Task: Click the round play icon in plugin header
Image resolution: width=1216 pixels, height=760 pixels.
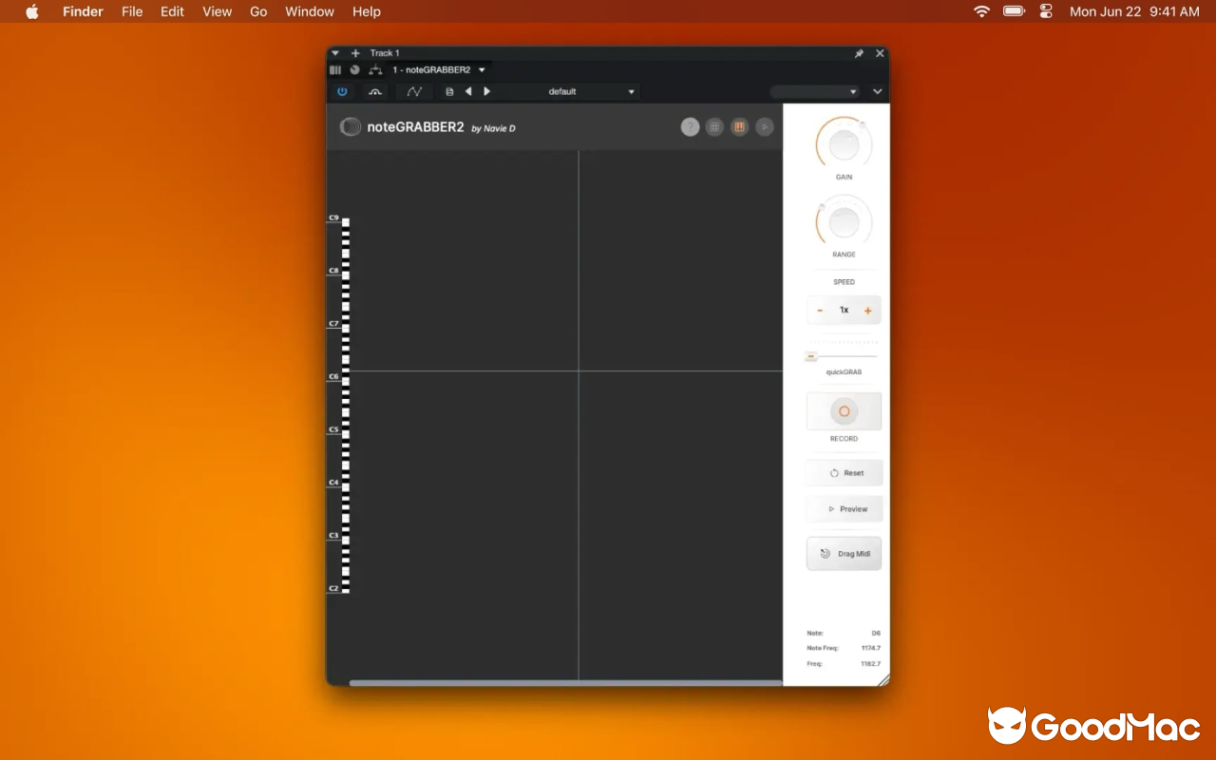Action: [x=765, y=127]
